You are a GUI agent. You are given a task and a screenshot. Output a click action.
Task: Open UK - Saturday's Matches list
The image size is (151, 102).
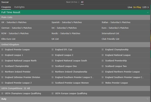(14, 22)
